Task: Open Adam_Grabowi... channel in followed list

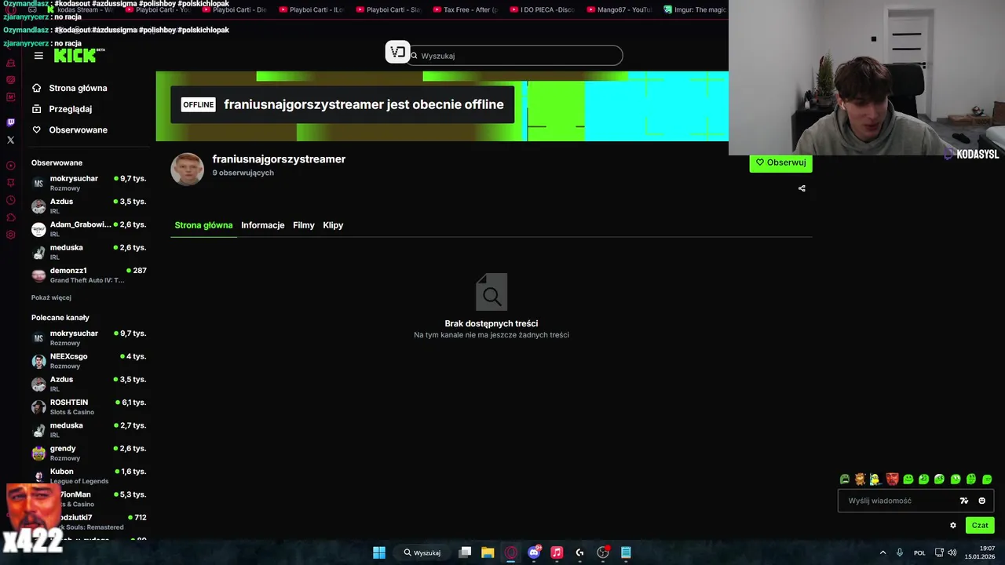Action: (x=89, y=228)
